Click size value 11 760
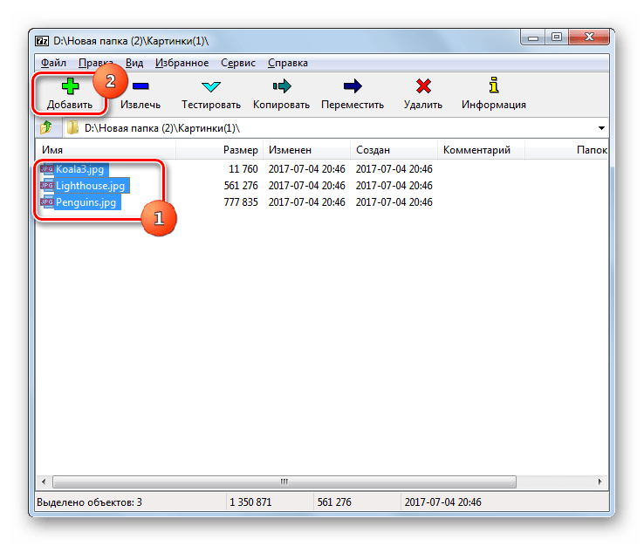Image resolution: width=644 pixels, height=546 pixels. 243,169
